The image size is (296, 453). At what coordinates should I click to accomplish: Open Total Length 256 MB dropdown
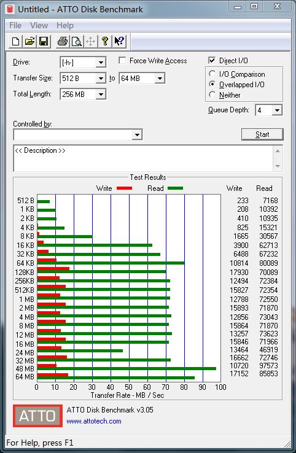101,94
